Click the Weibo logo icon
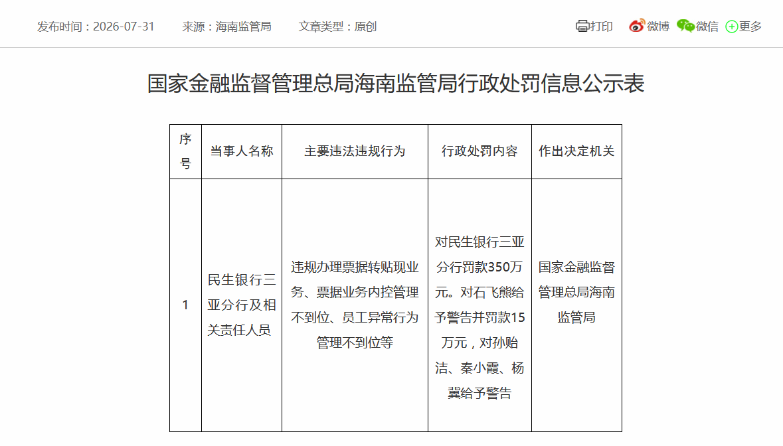 click(637, 25)
